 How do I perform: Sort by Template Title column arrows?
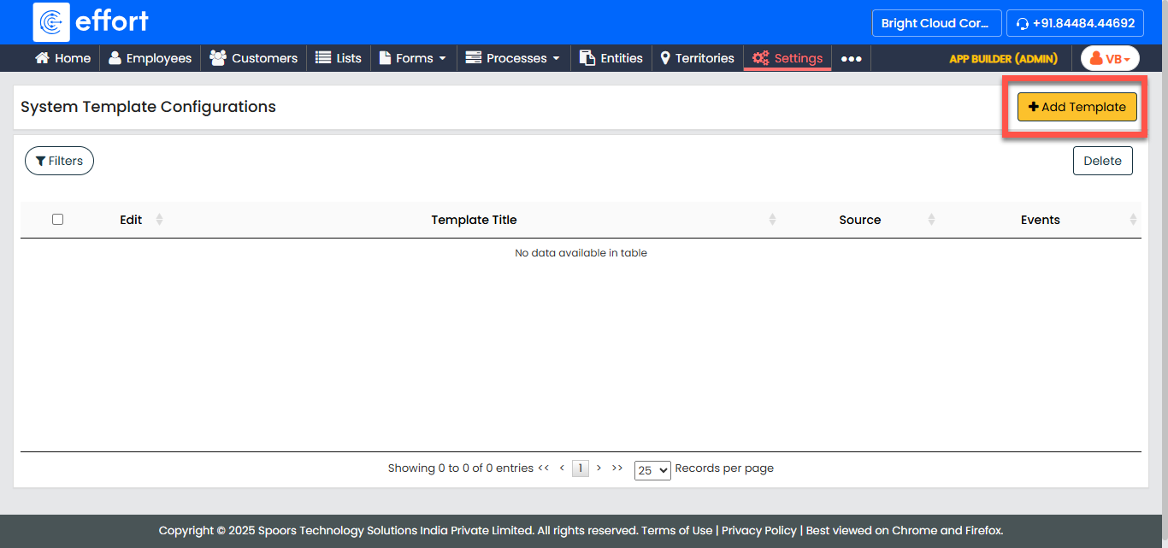[x=772, y=220]
